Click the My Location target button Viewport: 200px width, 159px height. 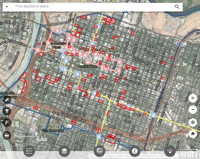click(x=193, y=123)
